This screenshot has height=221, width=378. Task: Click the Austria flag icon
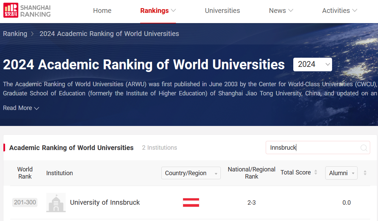click(191, 202)
